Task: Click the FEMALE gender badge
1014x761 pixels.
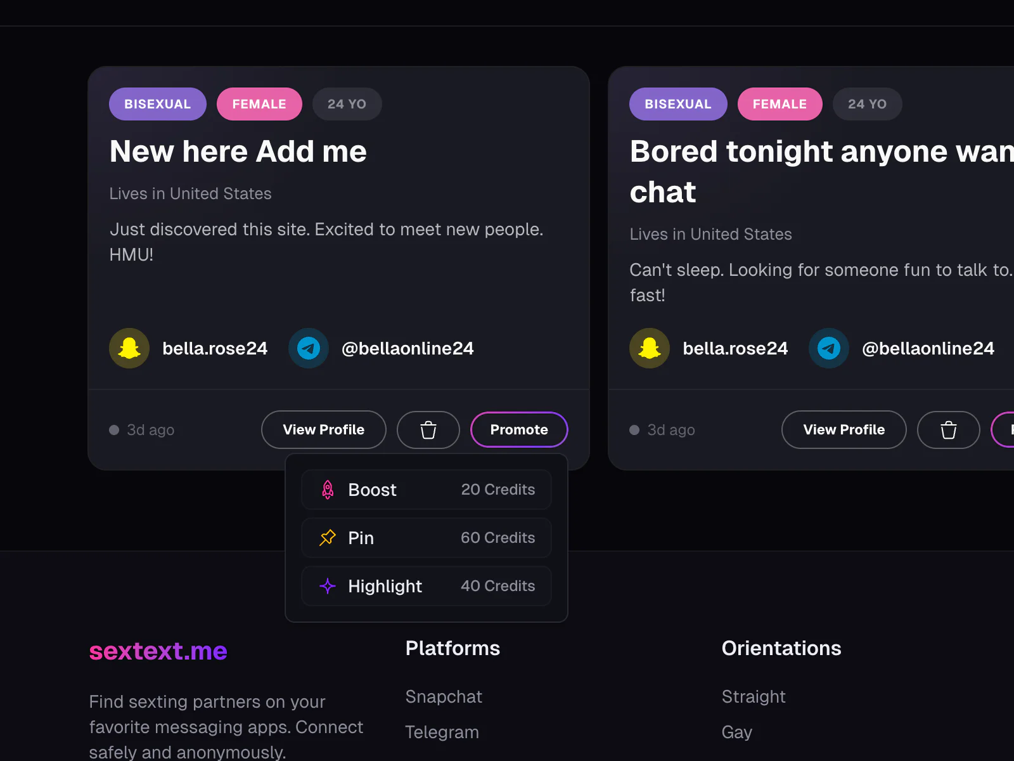Action: (259, 103)
